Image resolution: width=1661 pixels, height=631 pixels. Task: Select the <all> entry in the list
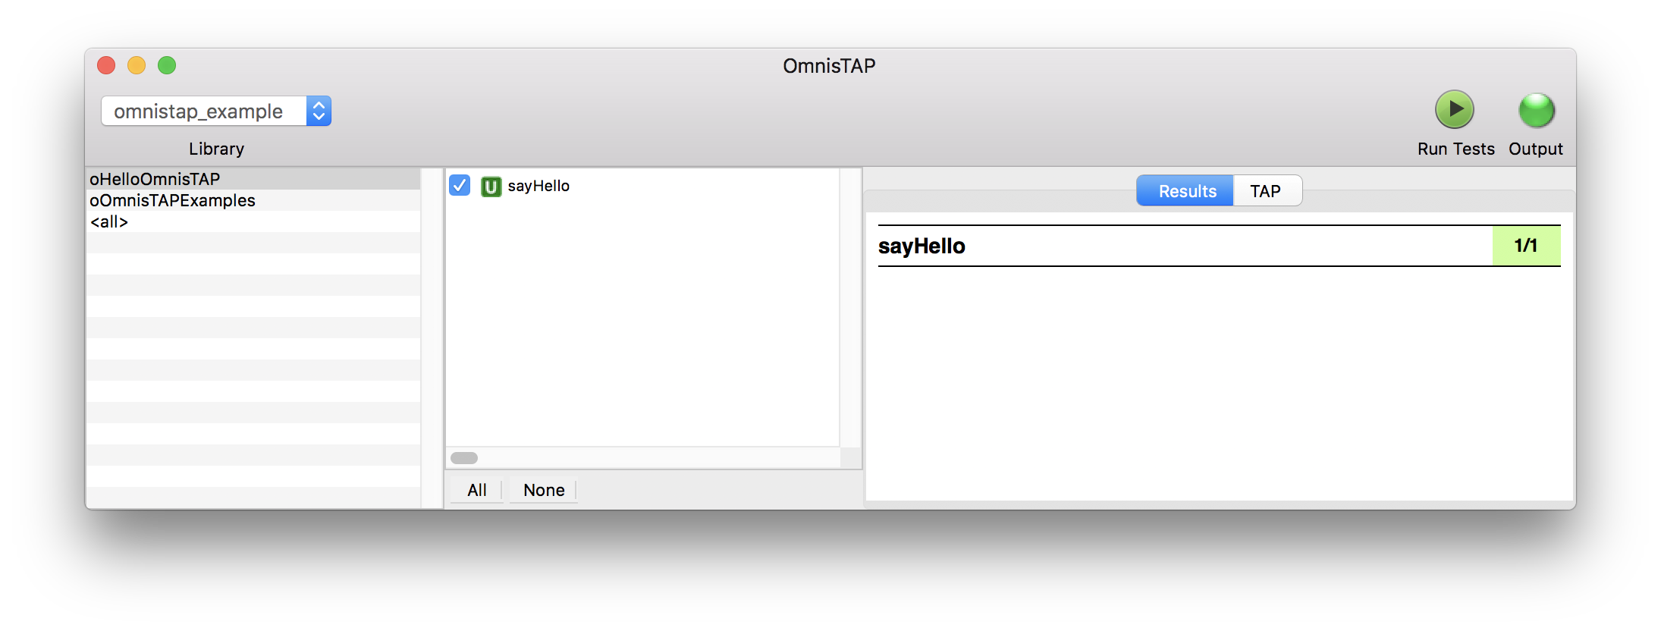tap(253, 221)
